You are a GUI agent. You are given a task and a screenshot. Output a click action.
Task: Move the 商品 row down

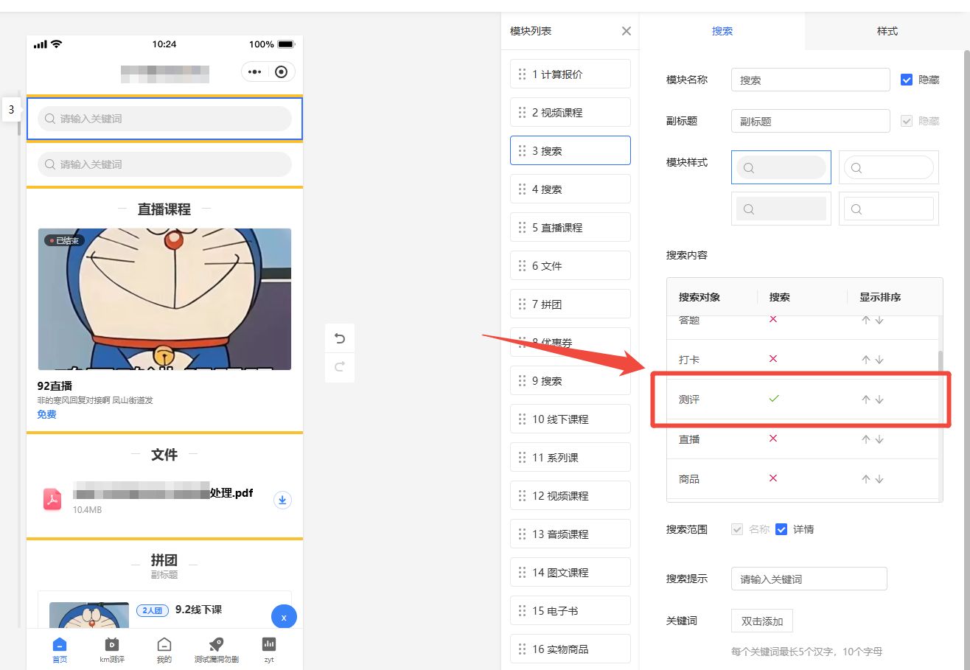(879, 479)
